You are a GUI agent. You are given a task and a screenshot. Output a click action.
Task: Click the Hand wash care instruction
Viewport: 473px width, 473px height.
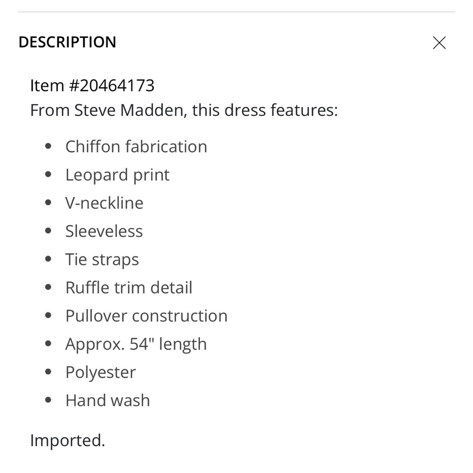(108, 400)
